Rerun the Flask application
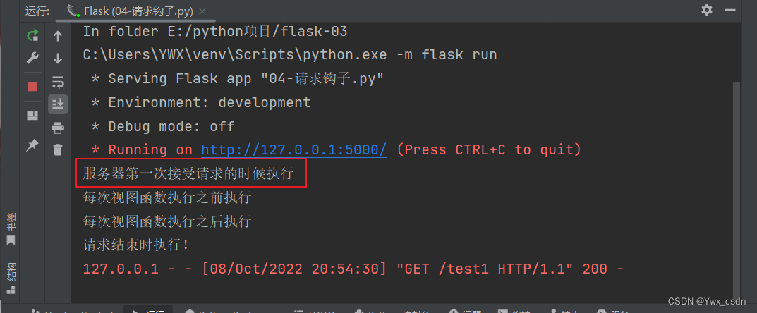 32,35
